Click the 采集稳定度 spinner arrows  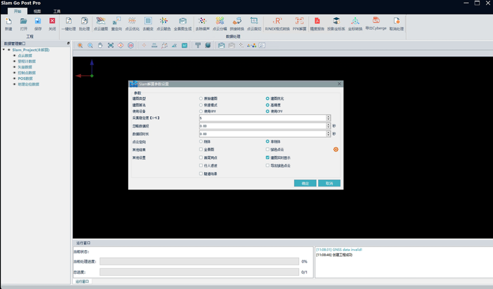click(x=328, y=118)
